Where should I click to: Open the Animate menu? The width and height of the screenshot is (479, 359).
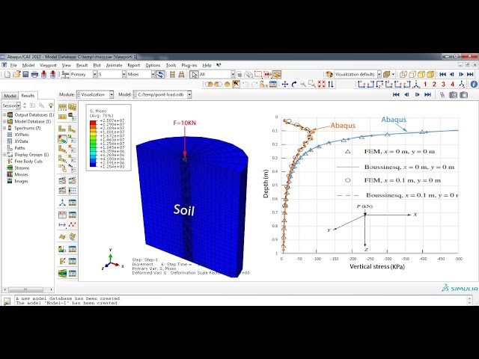[x=114, y=65]
